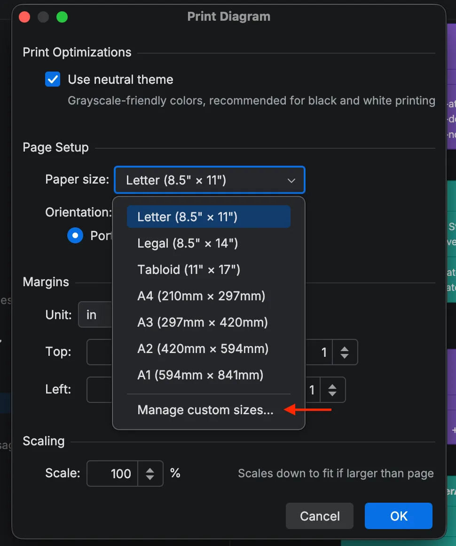
Task: Open the Paper size dropdown
Action: pos(209,180)
